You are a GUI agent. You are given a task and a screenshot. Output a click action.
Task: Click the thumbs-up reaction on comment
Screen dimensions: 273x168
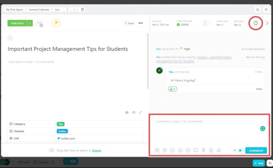coord(172,89)
